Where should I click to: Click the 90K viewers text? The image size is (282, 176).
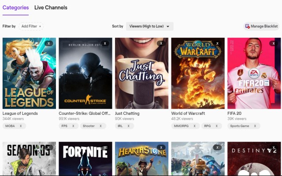click(124, 119)
